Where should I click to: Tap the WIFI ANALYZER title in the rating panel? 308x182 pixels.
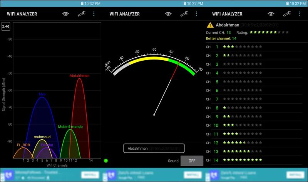coord(227,14)
